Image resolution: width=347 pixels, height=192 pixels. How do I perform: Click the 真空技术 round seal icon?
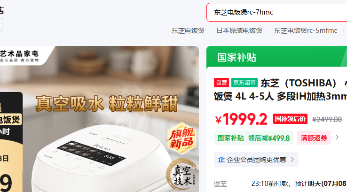(181, 175)
